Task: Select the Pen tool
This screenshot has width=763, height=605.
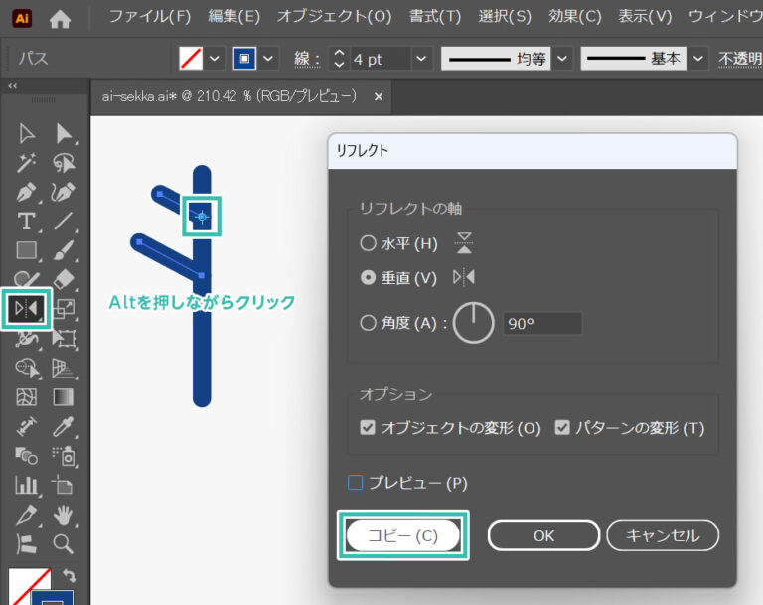Action: coord(26,192)
